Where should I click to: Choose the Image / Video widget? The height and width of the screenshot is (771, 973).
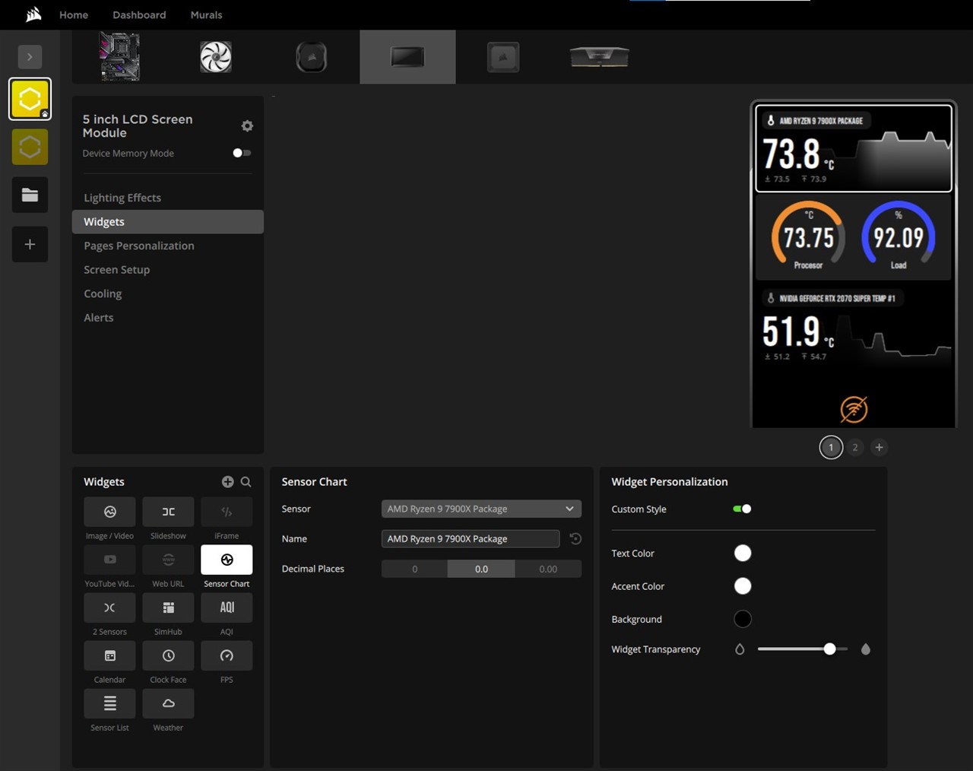[109, 512]
